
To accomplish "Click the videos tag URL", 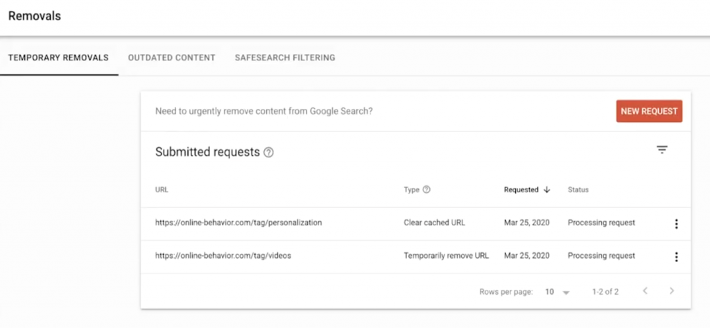I will click(x=223, y=255).
